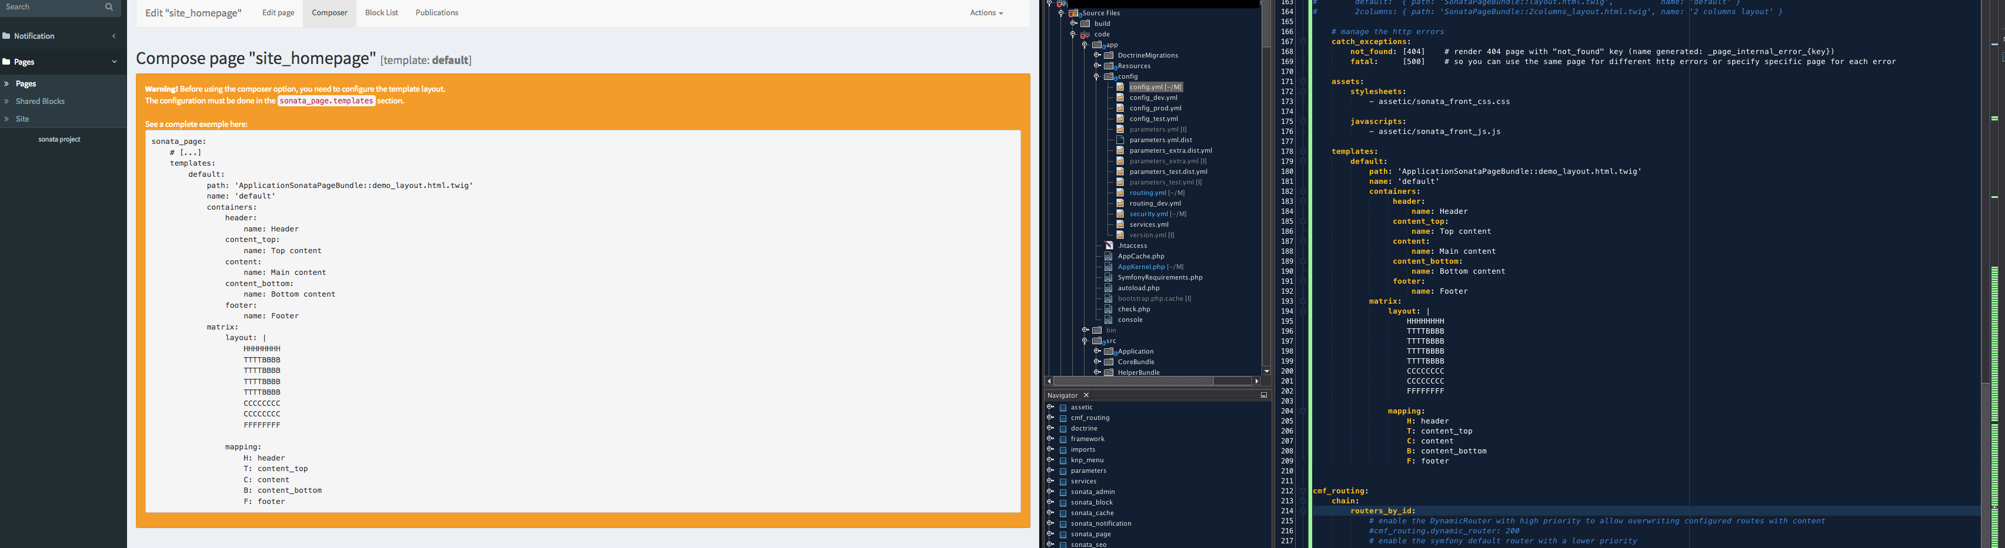The width and height of the screenshot is (2005, 548).
Task: Expand the build folder node
Action: click(x=1073, y=24)
